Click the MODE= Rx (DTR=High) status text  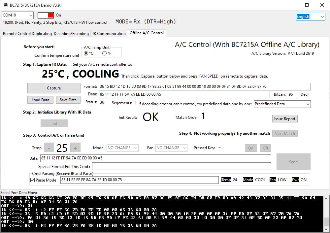point(146,22)
